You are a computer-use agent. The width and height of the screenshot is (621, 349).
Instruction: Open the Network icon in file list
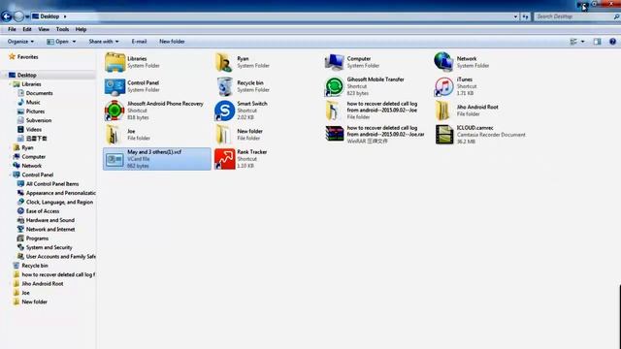(443, 62)
